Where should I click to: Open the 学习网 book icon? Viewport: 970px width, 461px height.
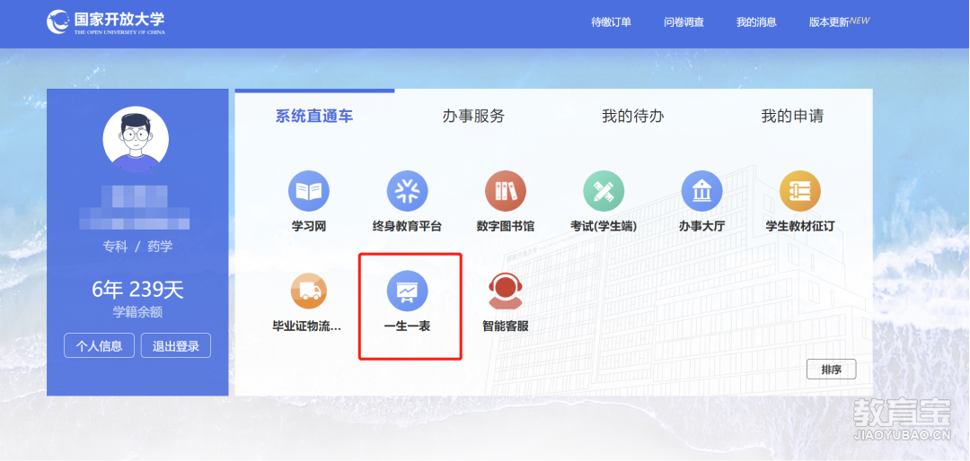[x=309, y=191]
